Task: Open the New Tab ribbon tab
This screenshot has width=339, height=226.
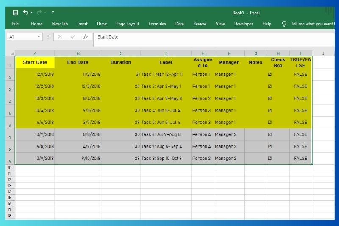Action: click(x=60, y=24)
